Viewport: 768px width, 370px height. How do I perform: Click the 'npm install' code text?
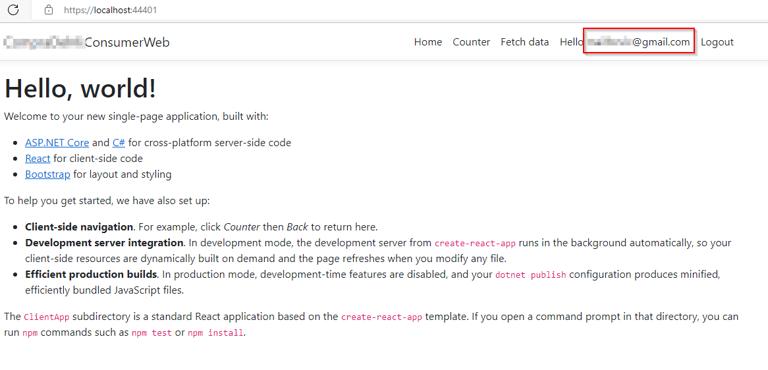215,333
